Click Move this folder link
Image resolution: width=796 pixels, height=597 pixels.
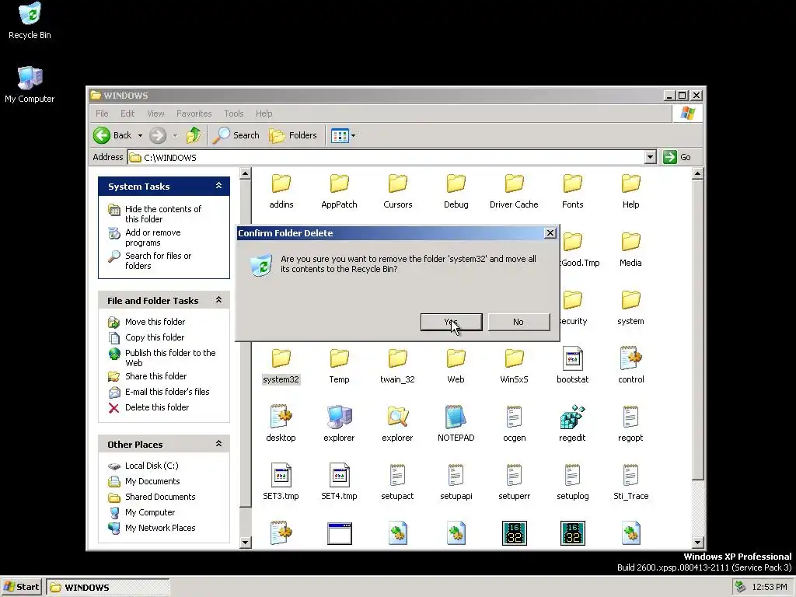155,321
